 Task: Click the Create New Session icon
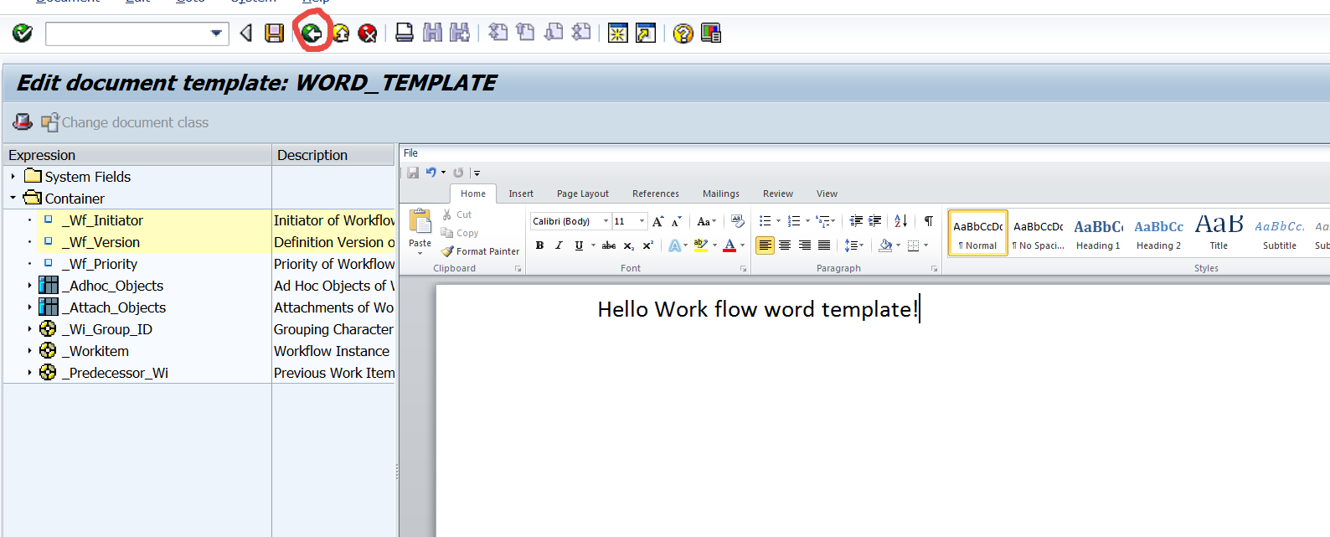coord(618,34)
